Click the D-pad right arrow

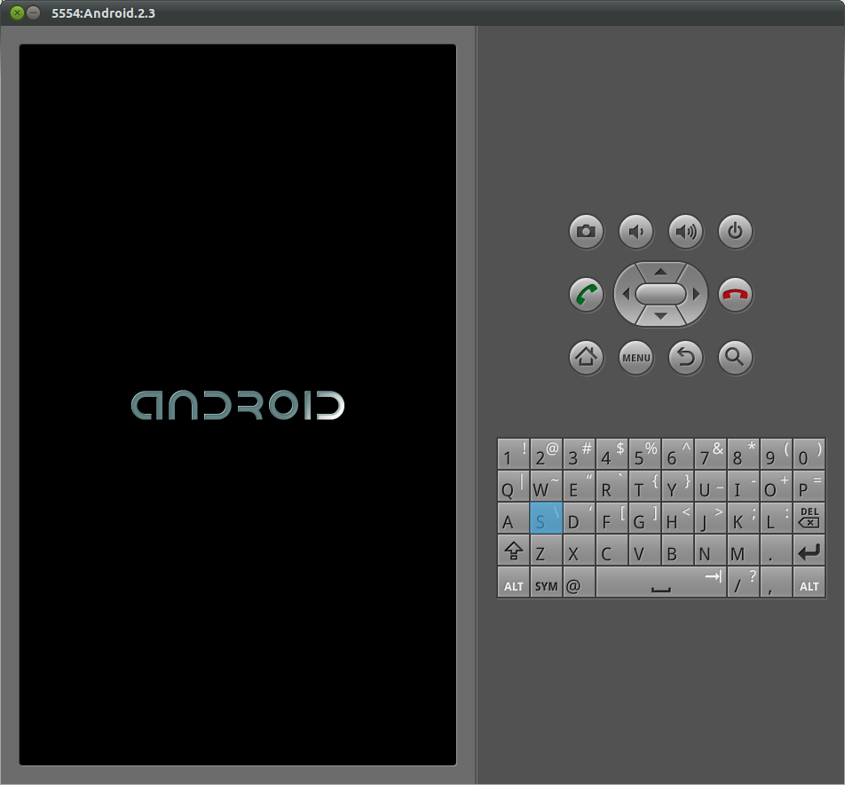(x=696, y=294)
